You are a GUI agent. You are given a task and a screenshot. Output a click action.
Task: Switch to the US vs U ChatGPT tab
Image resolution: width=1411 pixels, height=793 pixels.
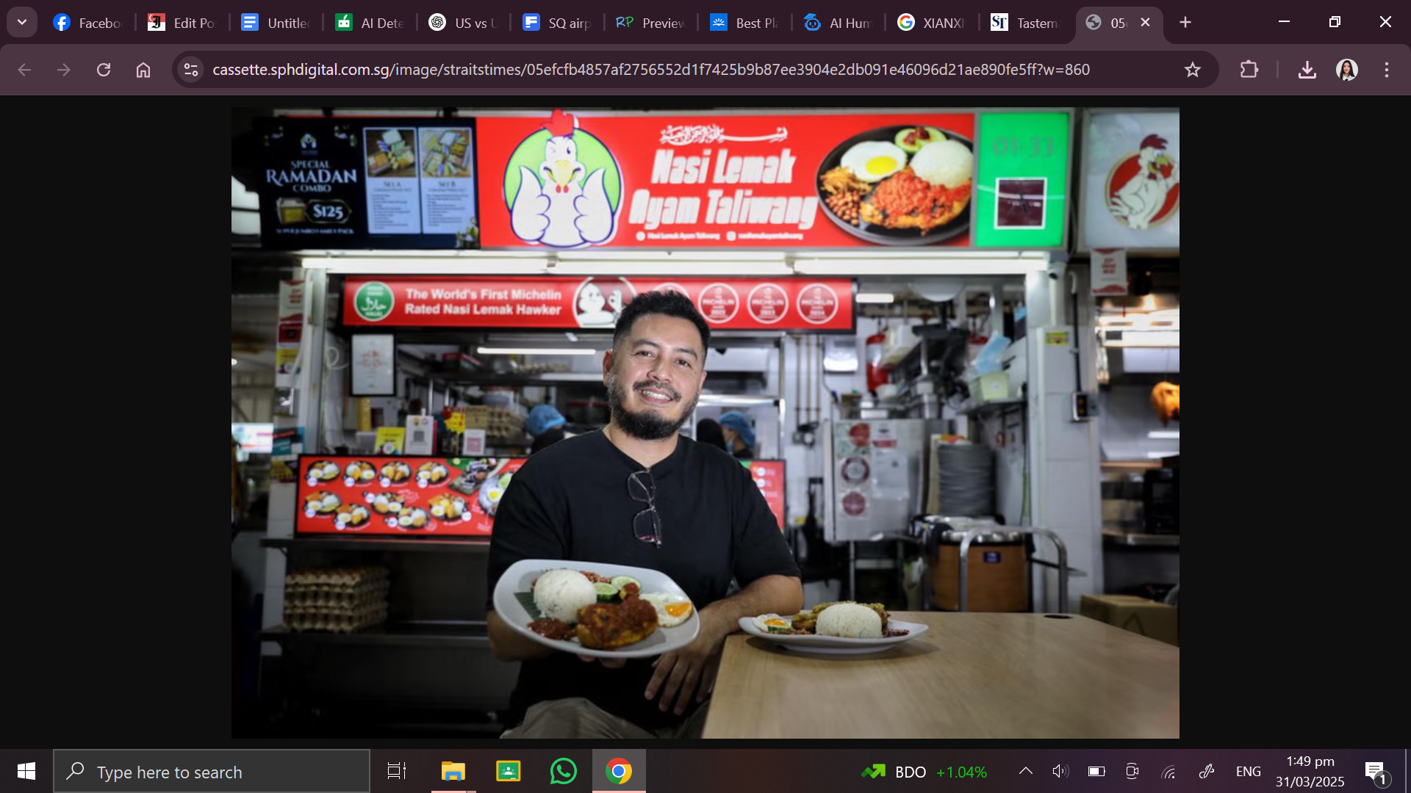(x=463, y=23)
